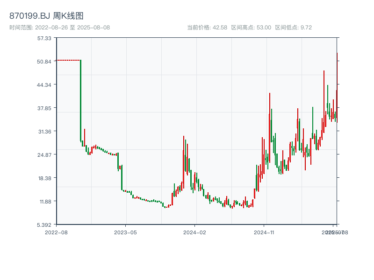The image size is (374, 280).
Task: Click x-axis label 2024-02
Action: [194, 232]
